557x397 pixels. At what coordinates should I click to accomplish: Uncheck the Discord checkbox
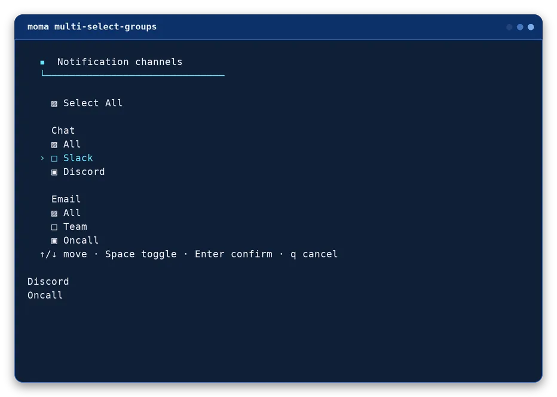[54, 173]
